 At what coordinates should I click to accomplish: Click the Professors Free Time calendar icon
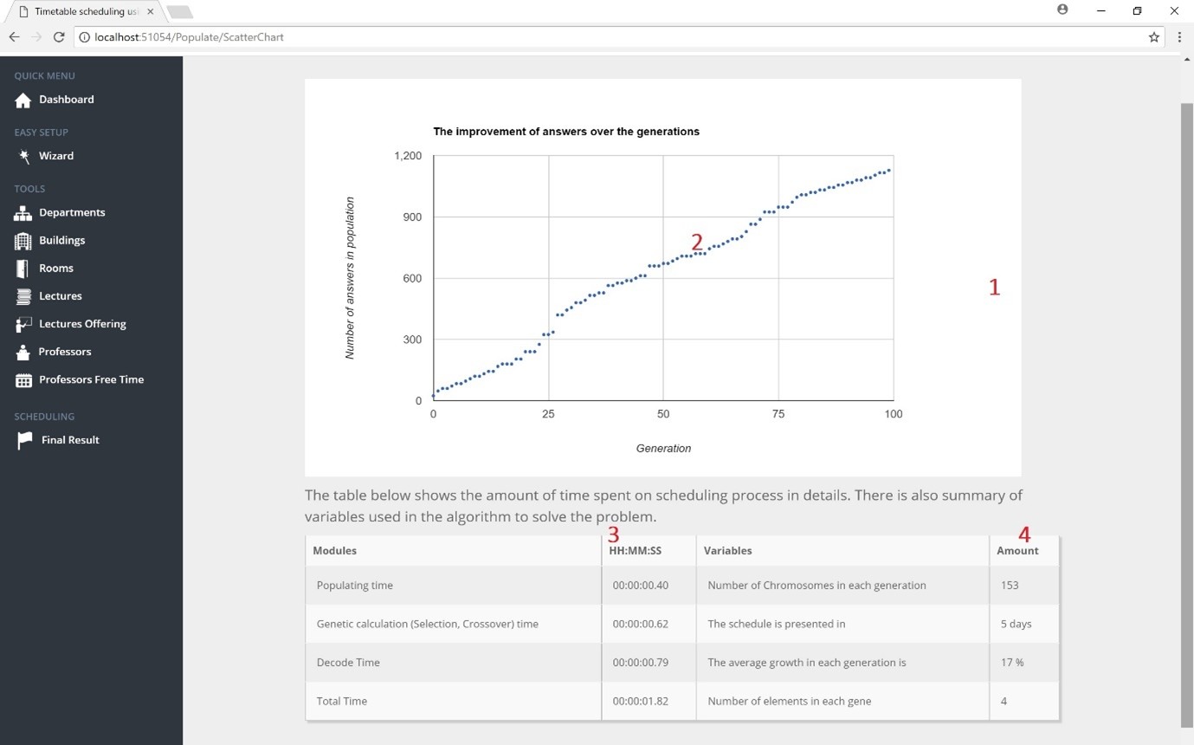pyautogui.click(x=23, y=380)
